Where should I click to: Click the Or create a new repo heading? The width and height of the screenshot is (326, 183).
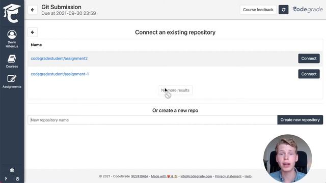click(175, 111)
